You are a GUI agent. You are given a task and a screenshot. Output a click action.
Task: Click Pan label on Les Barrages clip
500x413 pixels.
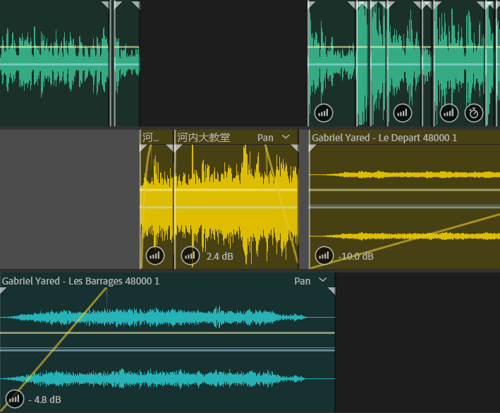[x=302, y=281]
